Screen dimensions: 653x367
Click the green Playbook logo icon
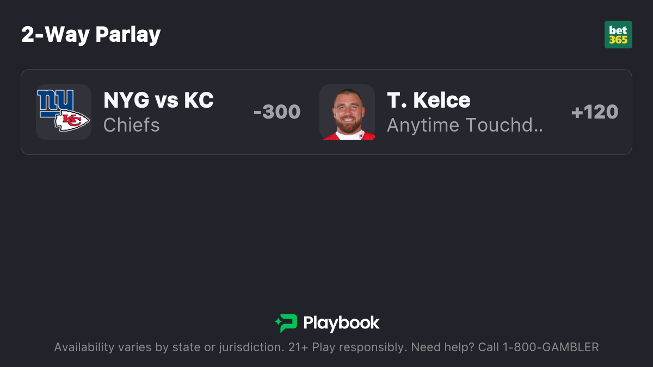(286, 323)
